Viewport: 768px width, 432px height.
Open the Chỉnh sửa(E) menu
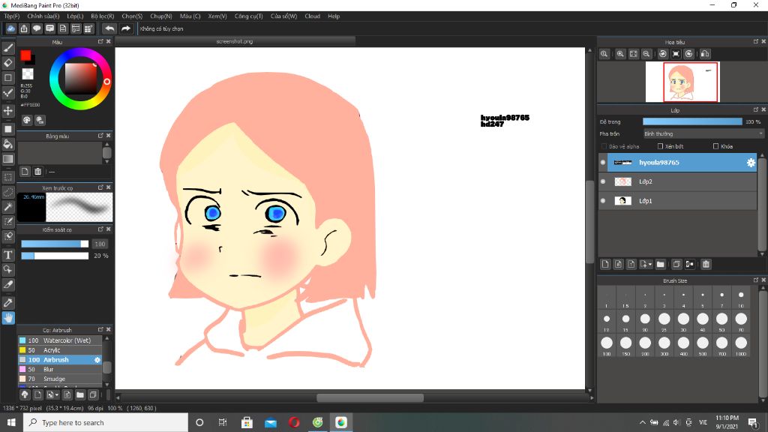click(x=43, y=16)
